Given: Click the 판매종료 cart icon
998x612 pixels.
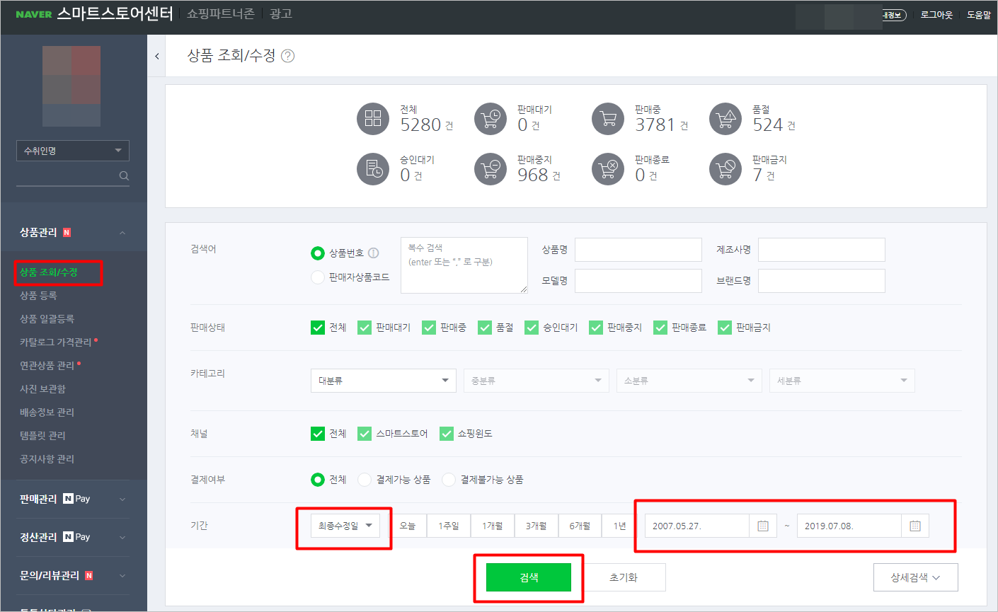Looking at the screenshot, I should [x=608, y=168].
